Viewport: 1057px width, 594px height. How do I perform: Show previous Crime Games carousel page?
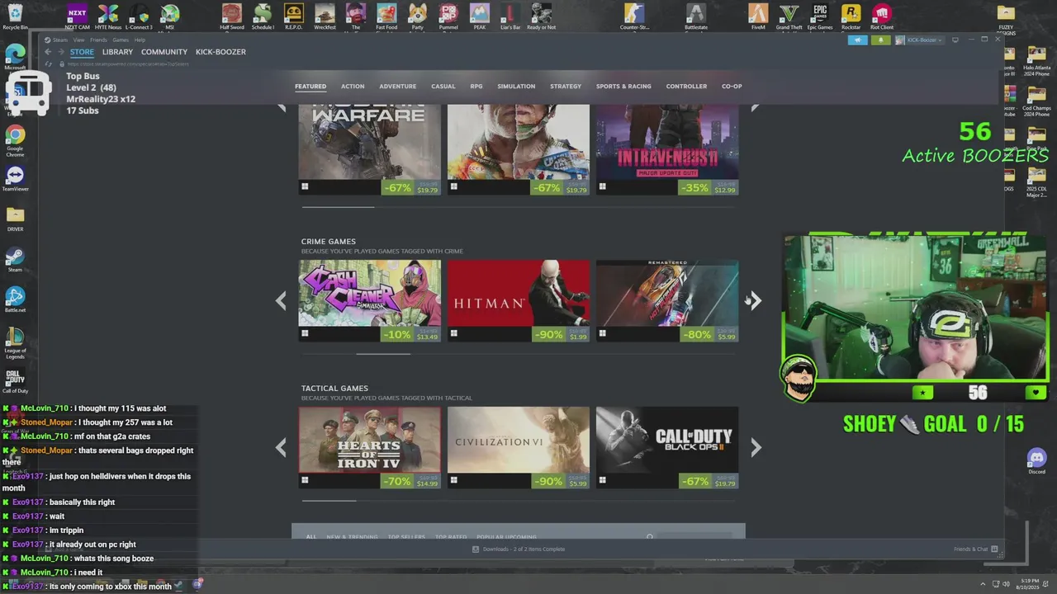click(281, 301)
